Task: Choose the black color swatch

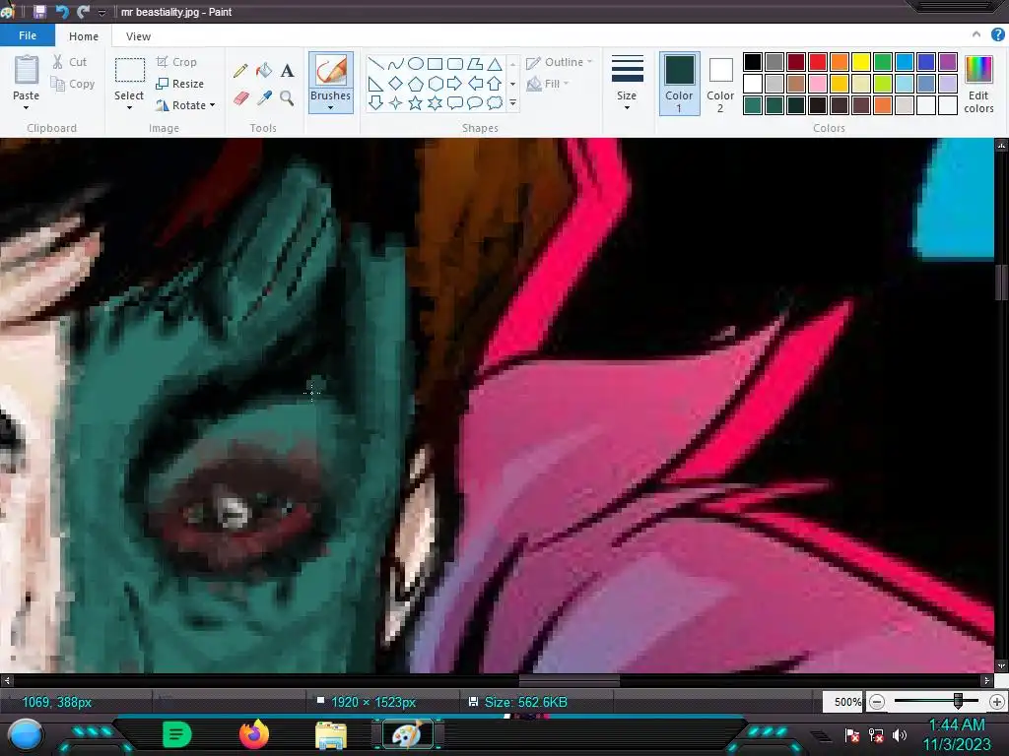Action: pos(752,62)
